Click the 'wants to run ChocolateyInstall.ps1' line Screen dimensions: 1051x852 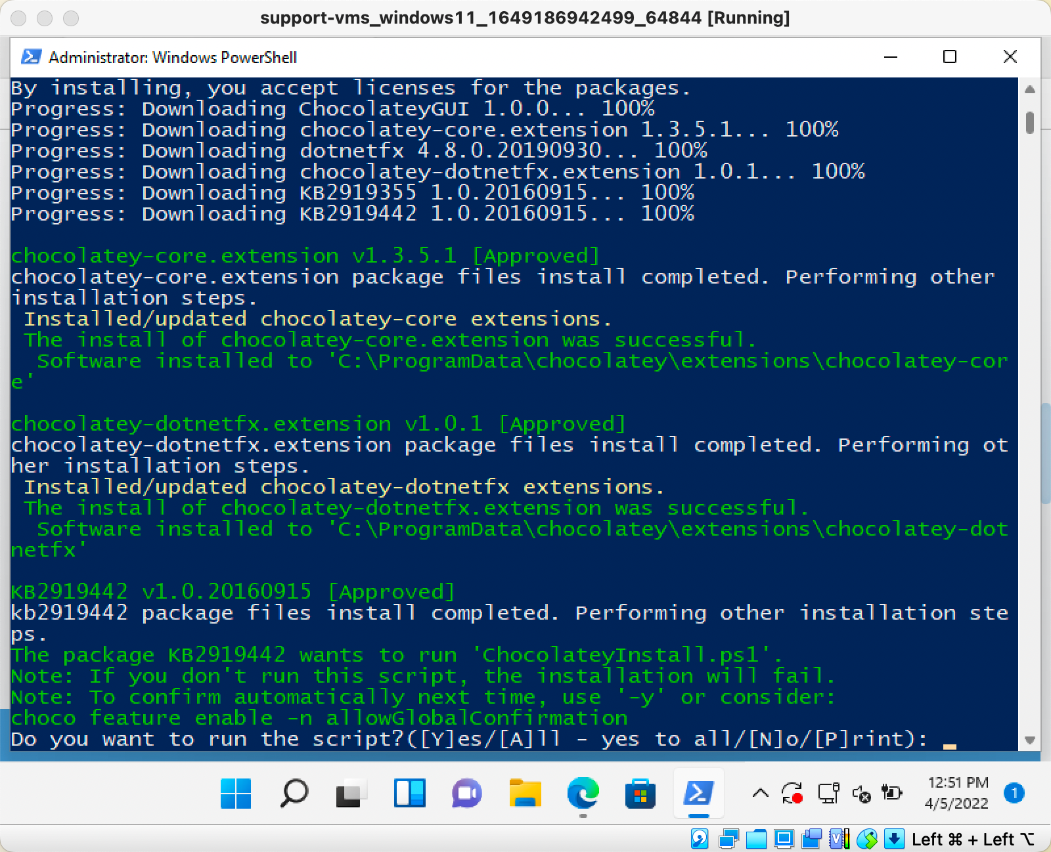click(x=397, y=655)
